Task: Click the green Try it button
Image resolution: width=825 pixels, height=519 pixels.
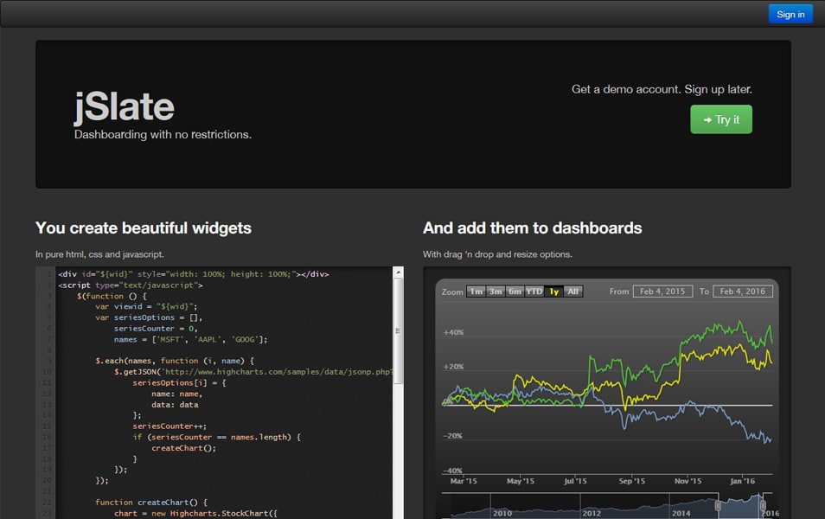Action: [x=721, y=119]
